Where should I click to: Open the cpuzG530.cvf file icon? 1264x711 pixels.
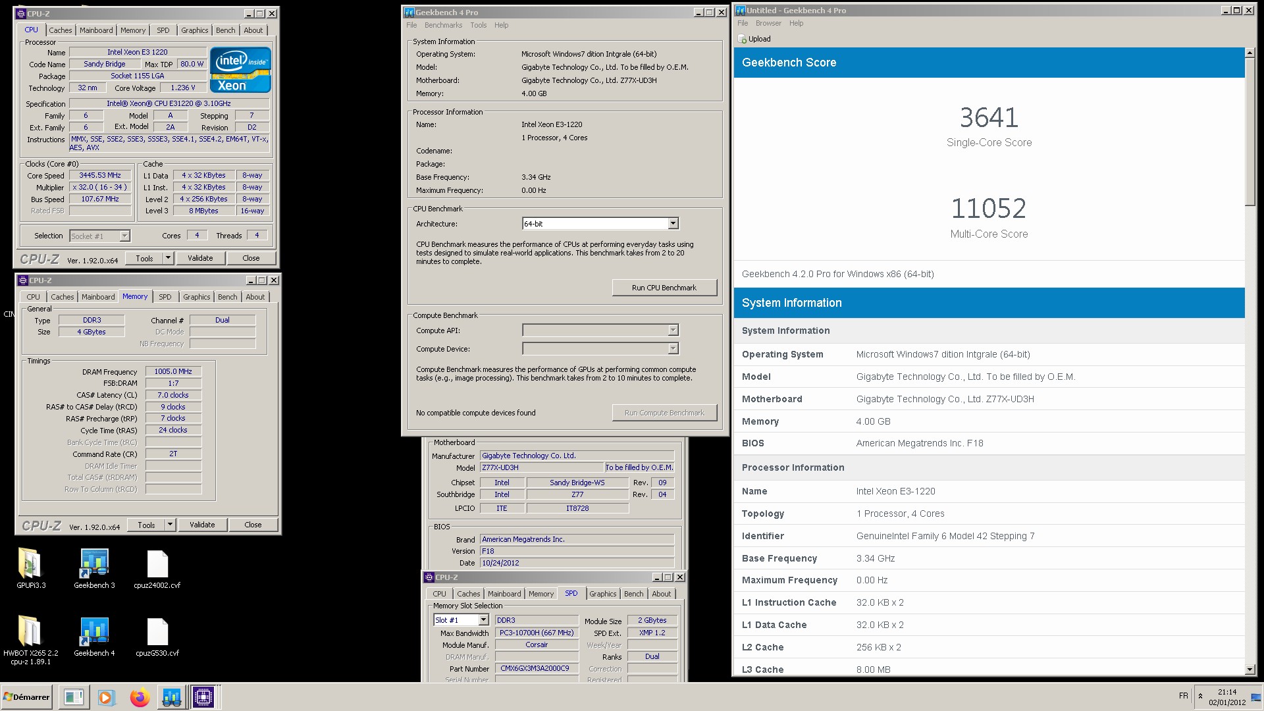click(x=157, y=631)
